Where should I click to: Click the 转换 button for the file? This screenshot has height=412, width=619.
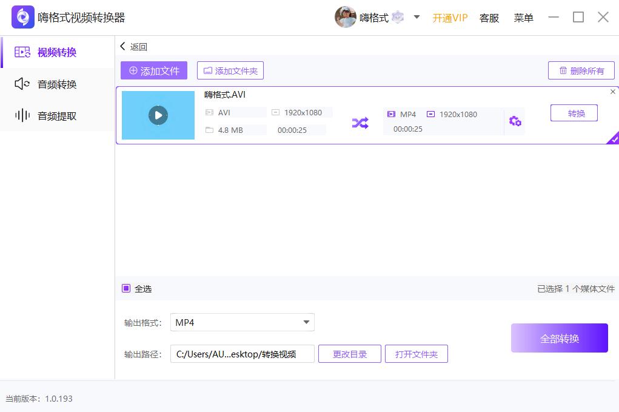(573, 113)
